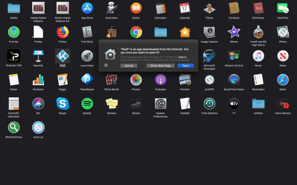Launch iMovie
297x185 pixels.
[234, 32]
